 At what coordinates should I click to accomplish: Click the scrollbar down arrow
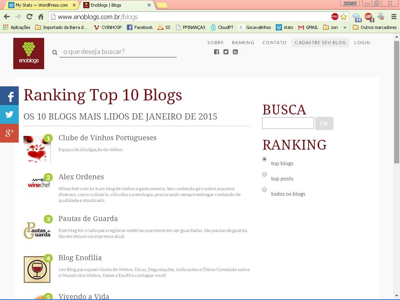coord(396,295)
